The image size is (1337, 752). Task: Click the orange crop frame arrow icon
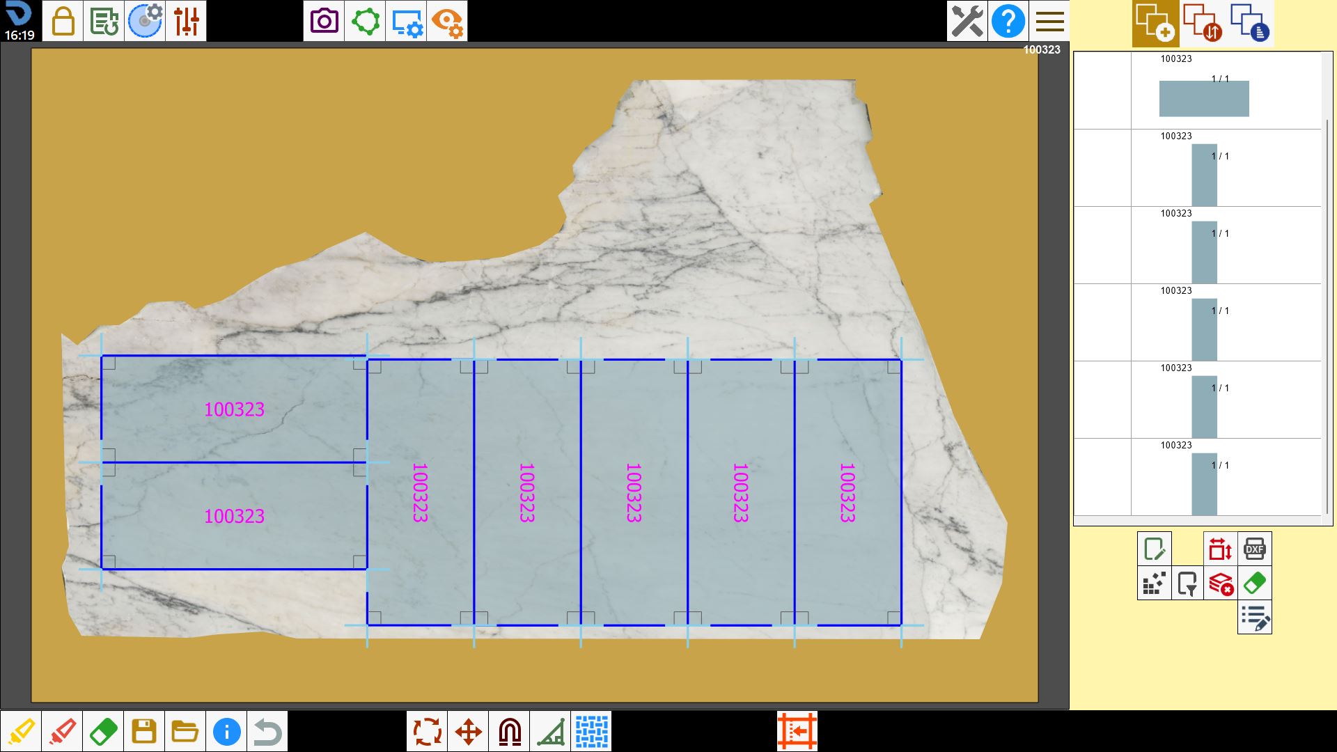click(797, 731)
